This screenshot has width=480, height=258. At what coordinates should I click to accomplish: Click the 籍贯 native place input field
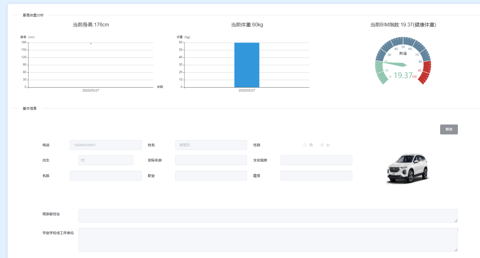(316, 176)
